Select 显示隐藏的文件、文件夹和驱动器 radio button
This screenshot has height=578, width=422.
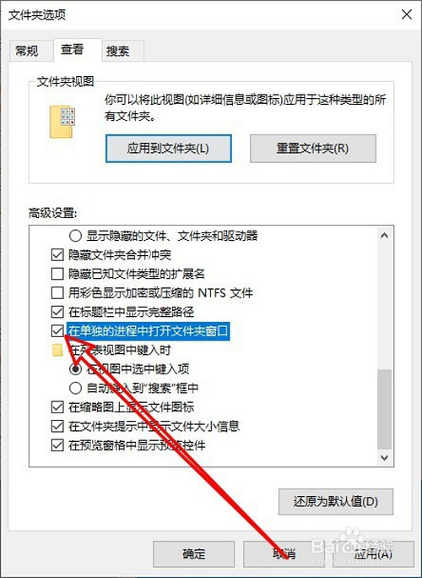click(x=75, y=236)
